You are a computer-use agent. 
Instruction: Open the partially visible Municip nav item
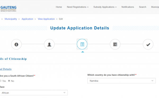pyautogui.click(x=155, y=7)
